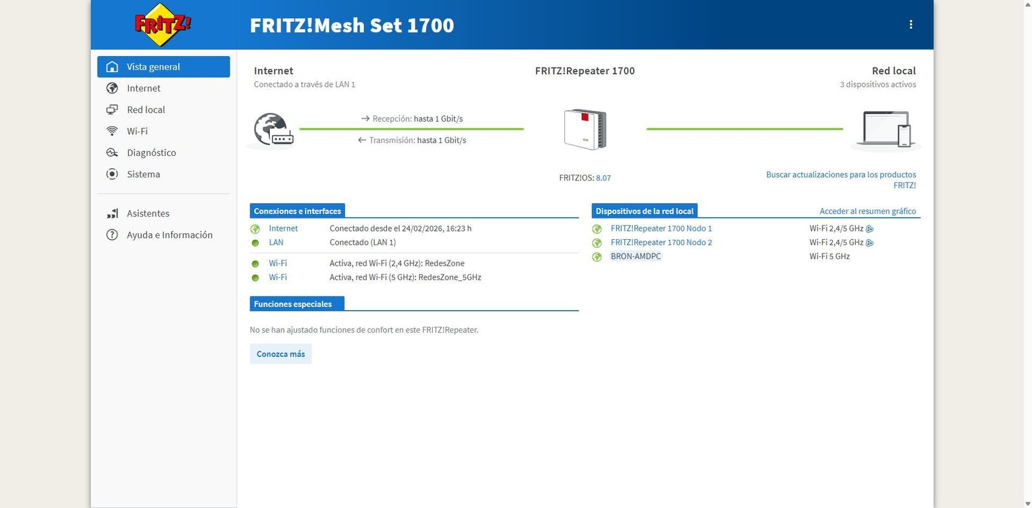
Task: Expand the Red local sidebar menu
Action: tap(146, 110)
